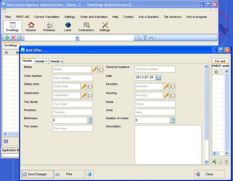Expand the toolbar combo box dropdown arrow

(77, 38)
